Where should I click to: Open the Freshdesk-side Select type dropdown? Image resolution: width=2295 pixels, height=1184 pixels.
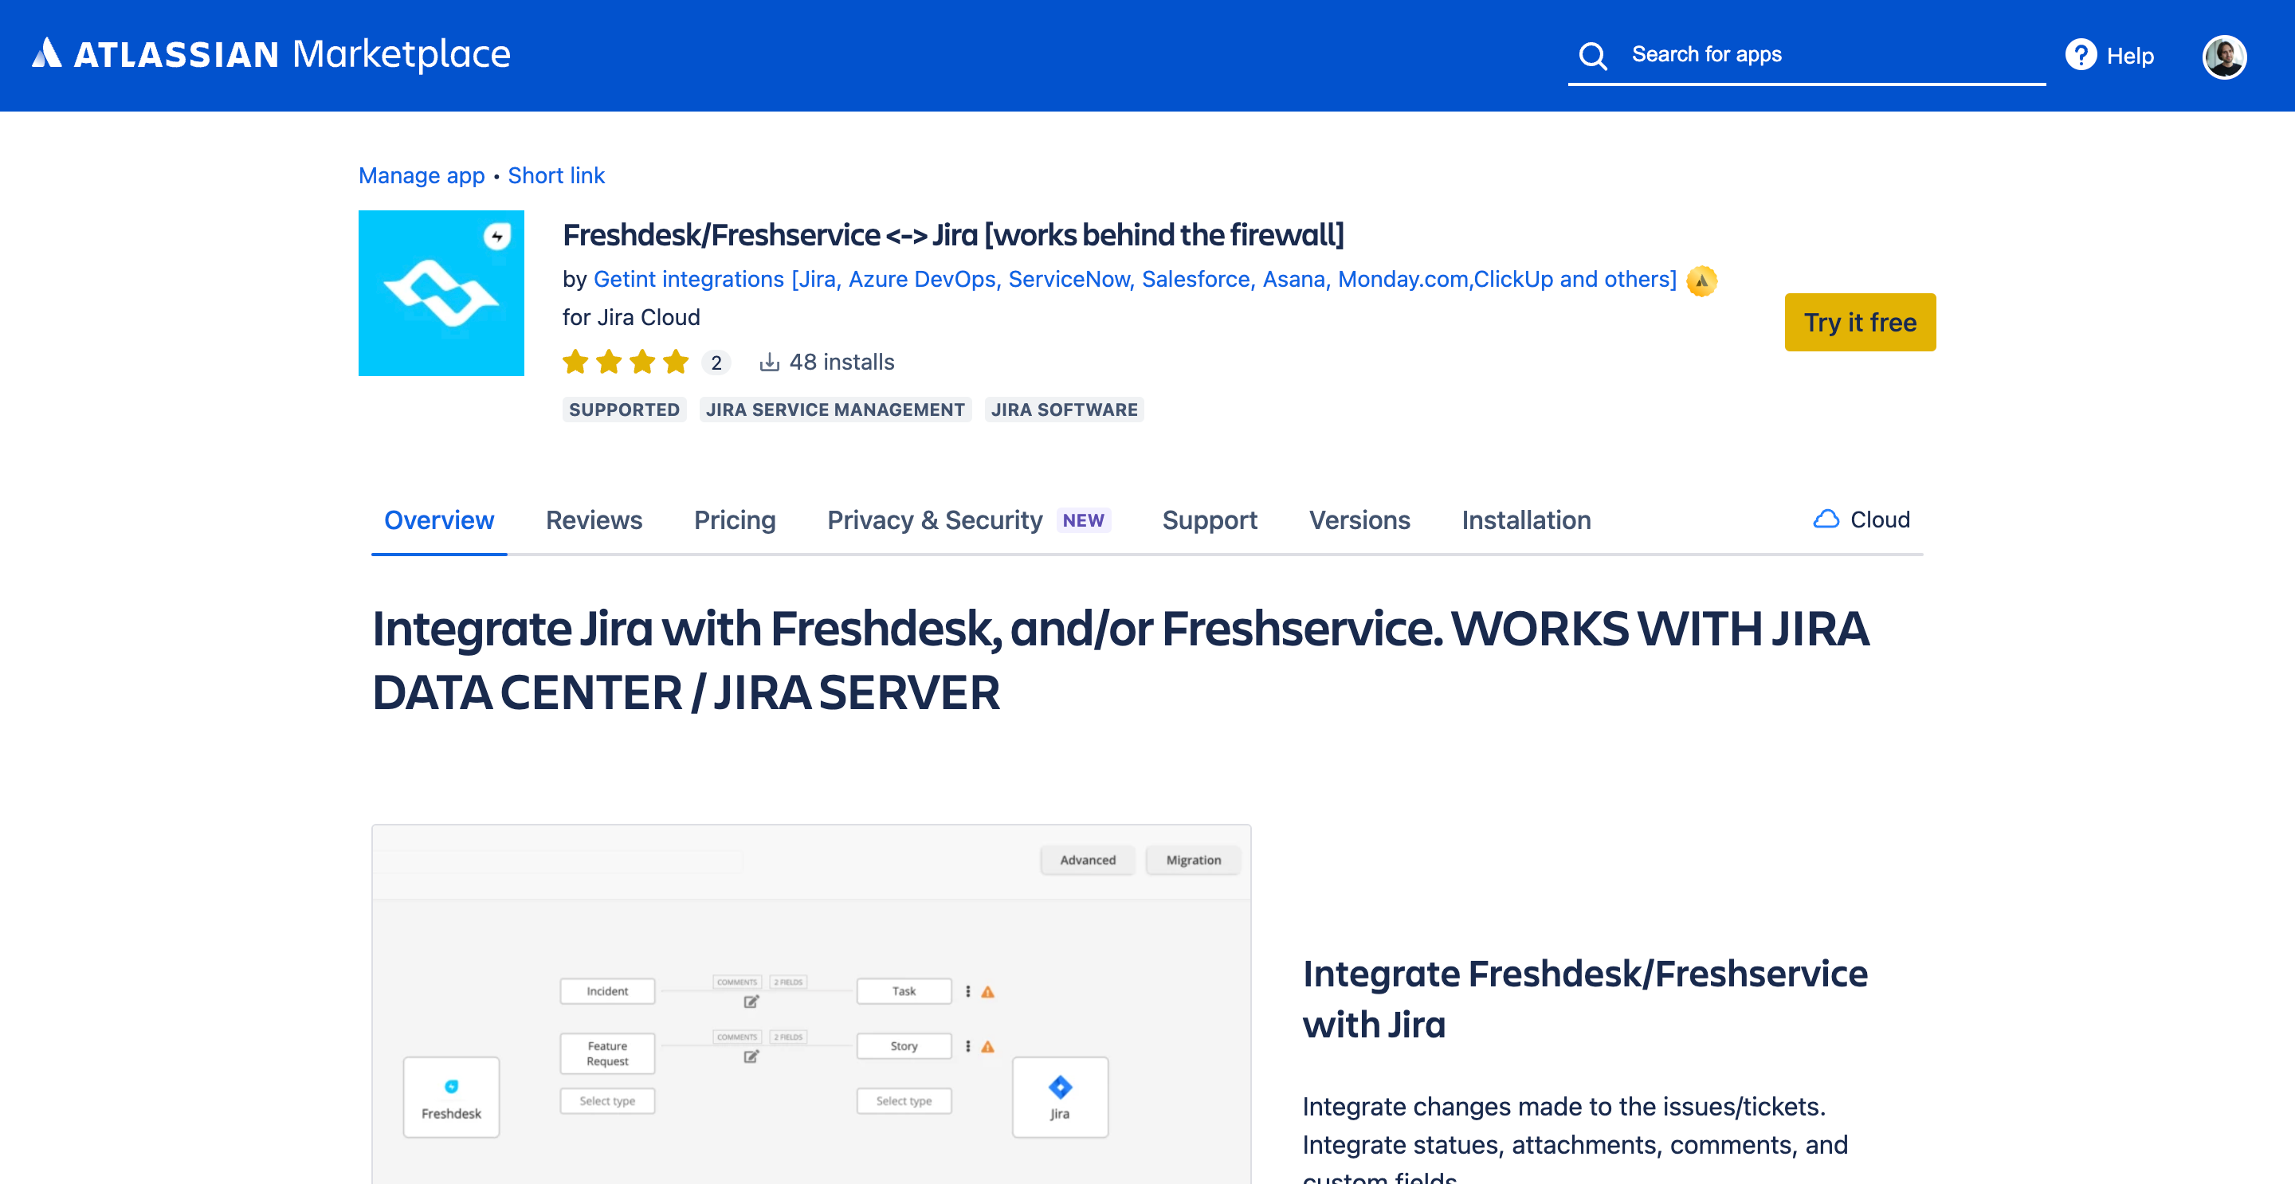[607, 1101]
